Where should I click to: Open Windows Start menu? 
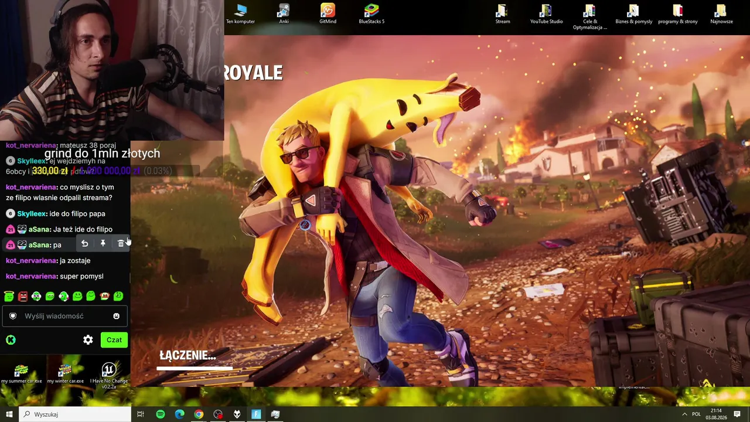coord(9,414)
